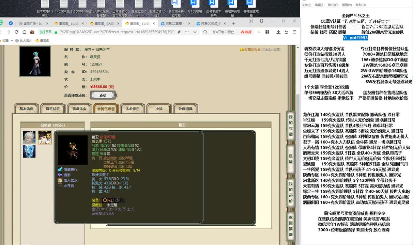Open the 网易CC直播 browser tab
The image size is (413, 245).
tap(174, 23)
